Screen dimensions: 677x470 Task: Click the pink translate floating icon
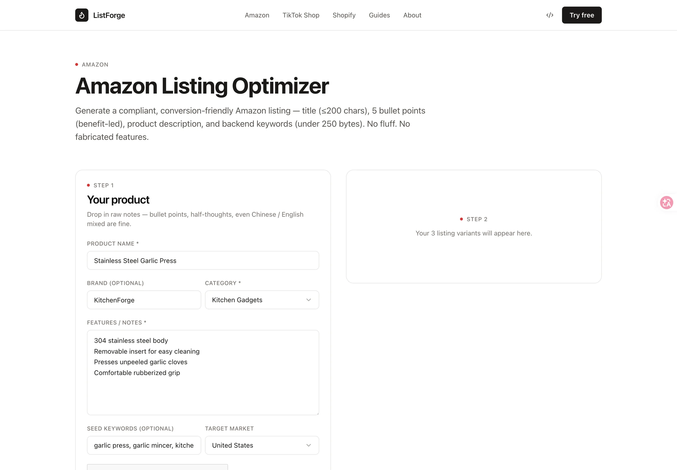click(666, 203)
